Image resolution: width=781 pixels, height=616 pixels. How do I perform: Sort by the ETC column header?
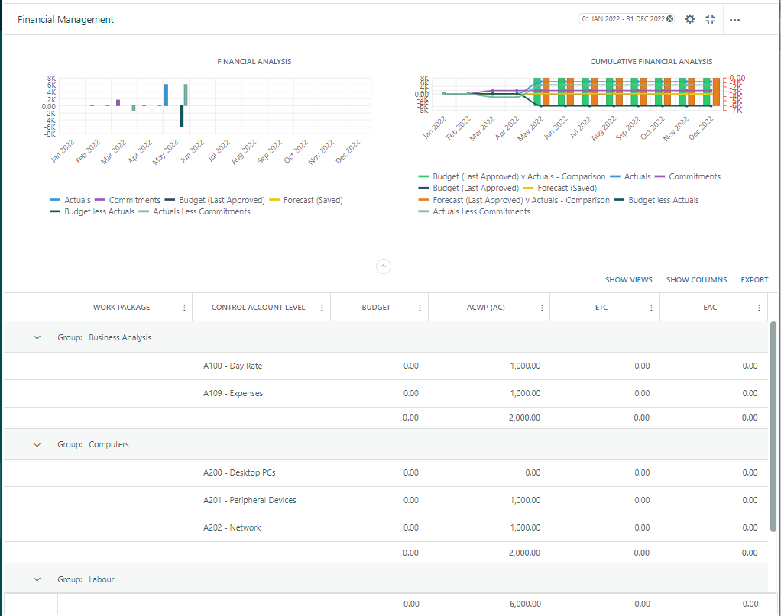point(601,308)
